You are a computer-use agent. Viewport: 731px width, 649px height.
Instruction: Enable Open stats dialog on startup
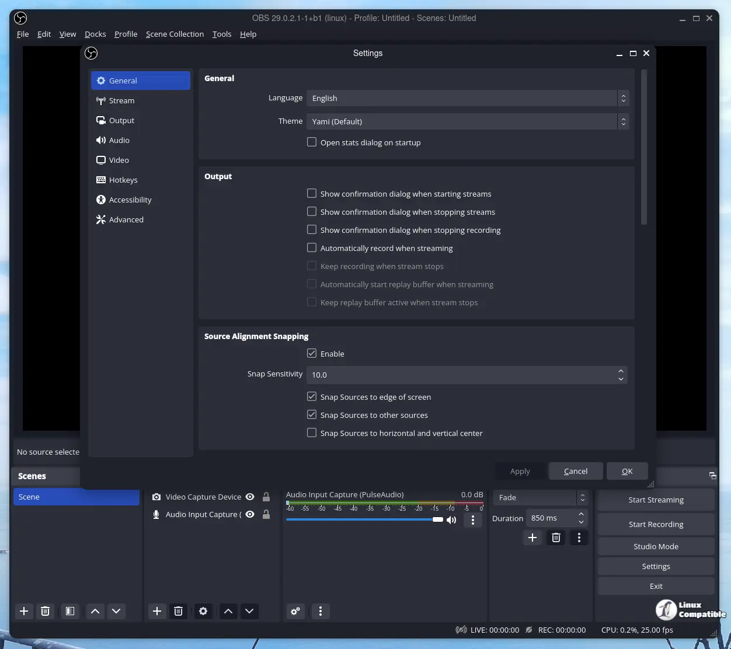click(312, 142)
